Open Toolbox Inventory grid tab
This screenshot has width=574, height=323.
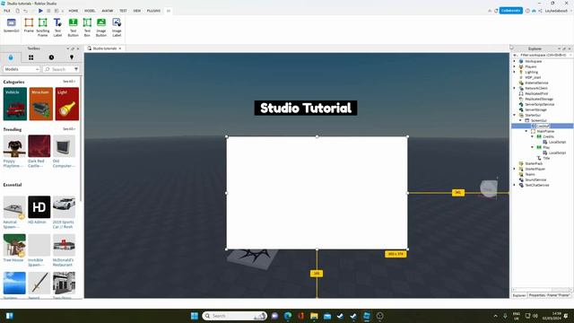click(30, 57)
